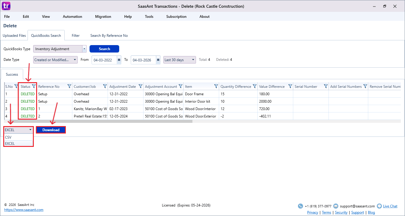Switch to the Filter tab
Image resolution: width=405 pixels, height=216 pixels.
[76, 36]
